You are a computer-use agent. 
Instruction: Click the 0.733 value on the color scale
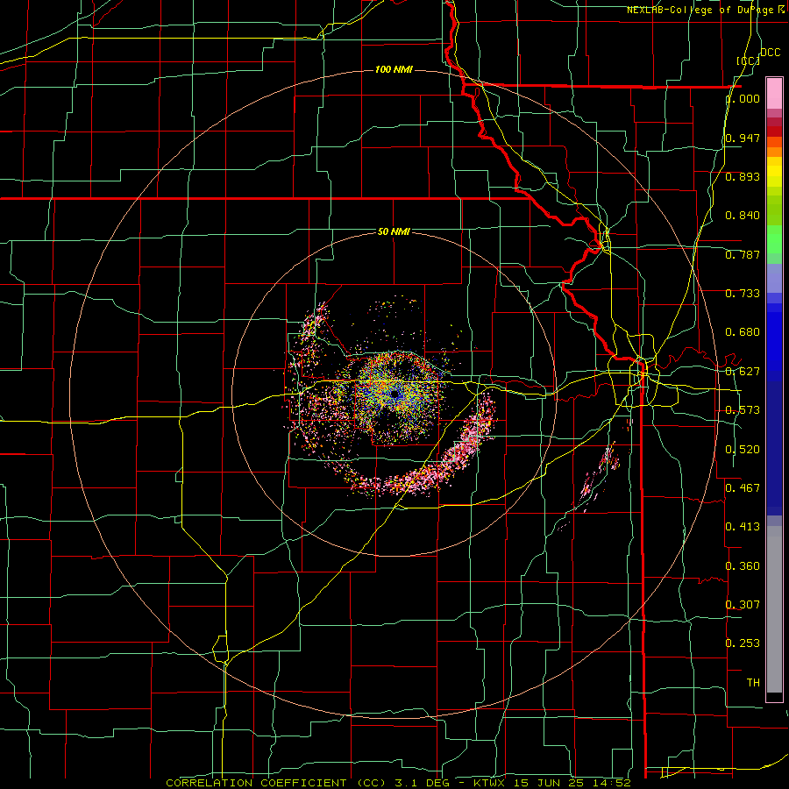click(743, 294)
